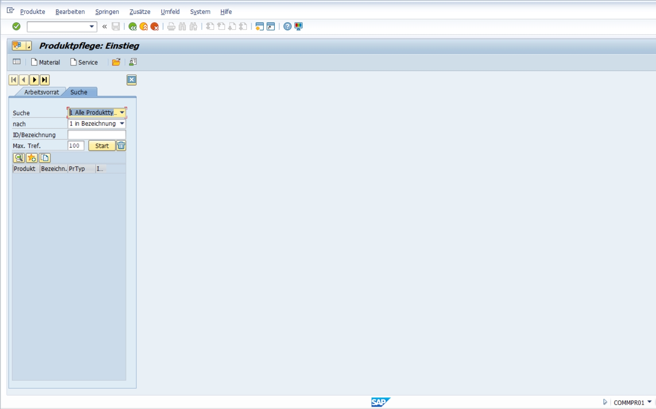
Task: Click the Generate Shortcut icon
Action: click(x=271, y=27)
